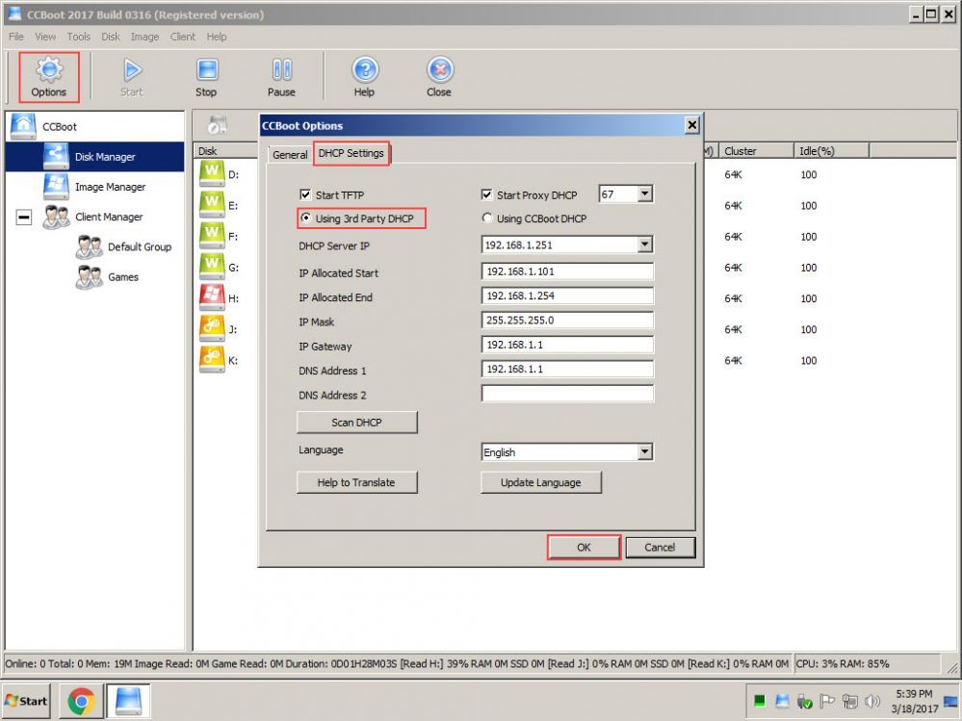Click the Start toolbar icon
The width and height of the screenshot is (962, 721).
(x=131, y=77)
